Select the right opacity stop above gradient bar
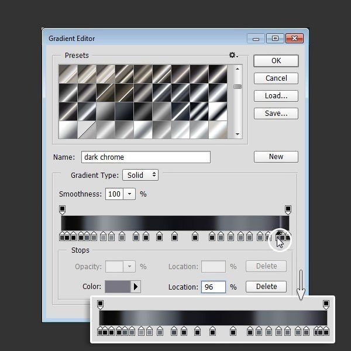 click(x=288, y=210)
